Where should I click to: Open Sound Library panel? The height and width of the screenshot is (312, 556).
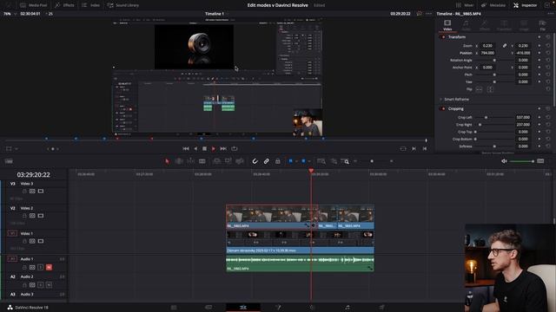click(x=123, y=5)
